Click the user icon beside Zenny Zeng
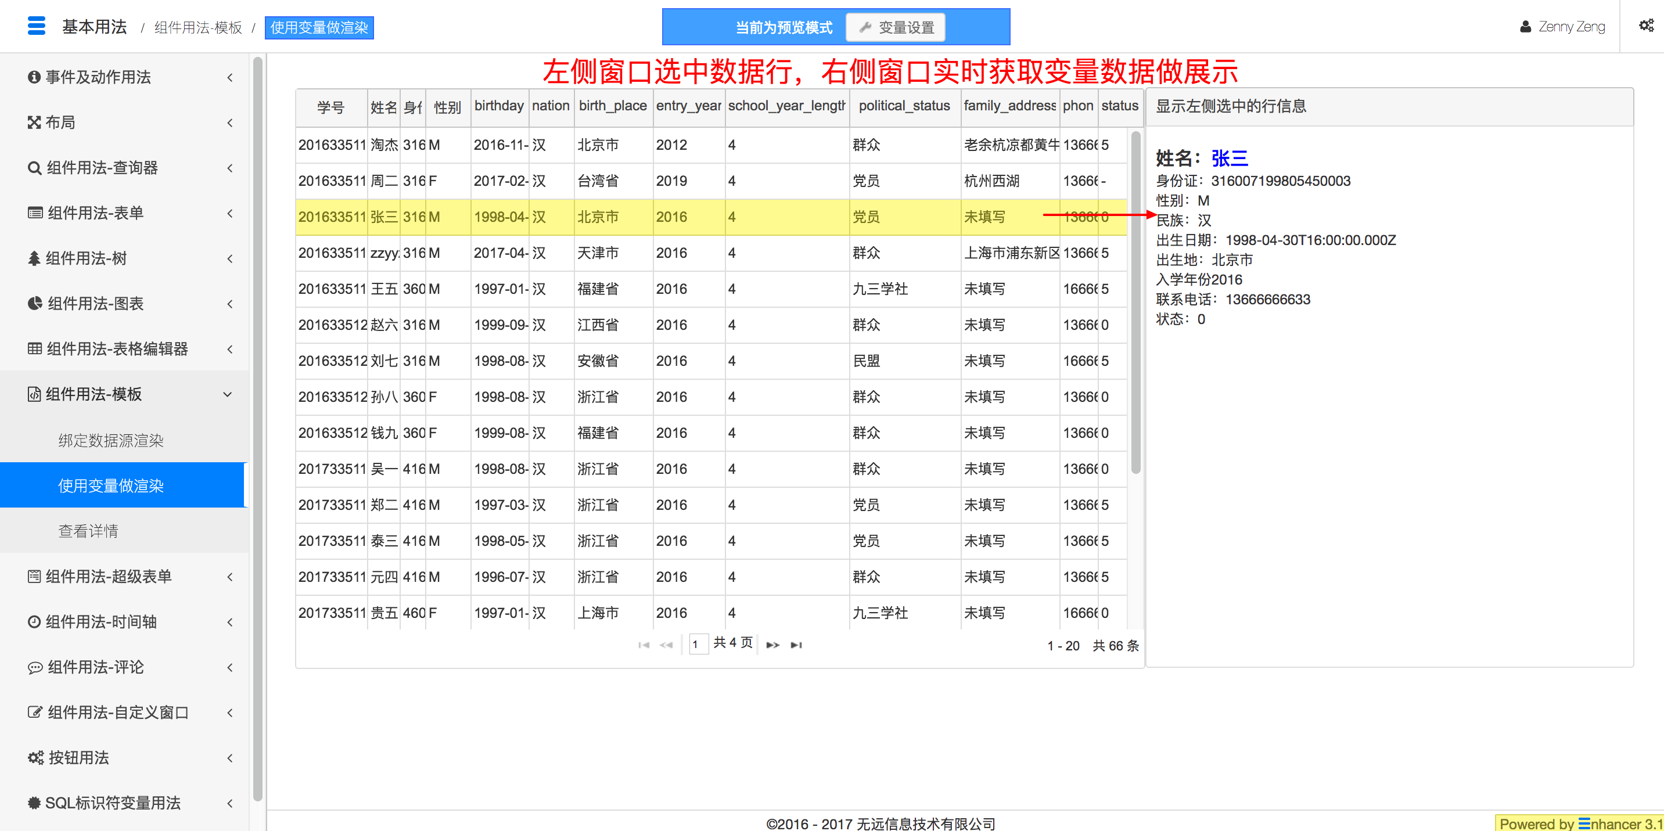The height and width of the screenshot is (831, 1664). pos(1526,27)
